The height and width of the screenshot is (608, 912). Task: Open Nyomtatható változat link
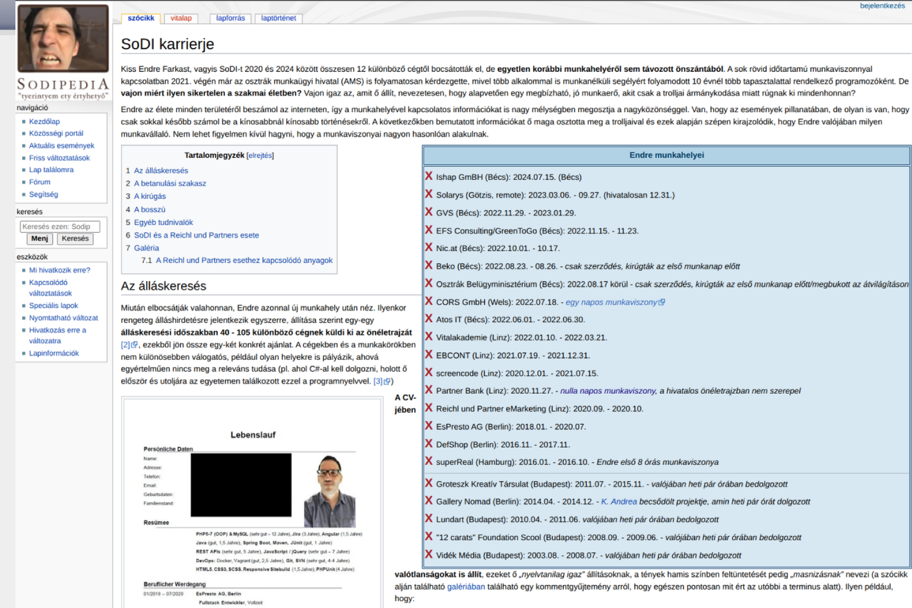click(64, 318)
